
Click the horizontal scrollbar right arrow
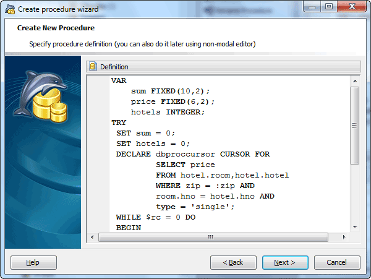[345, 237]
